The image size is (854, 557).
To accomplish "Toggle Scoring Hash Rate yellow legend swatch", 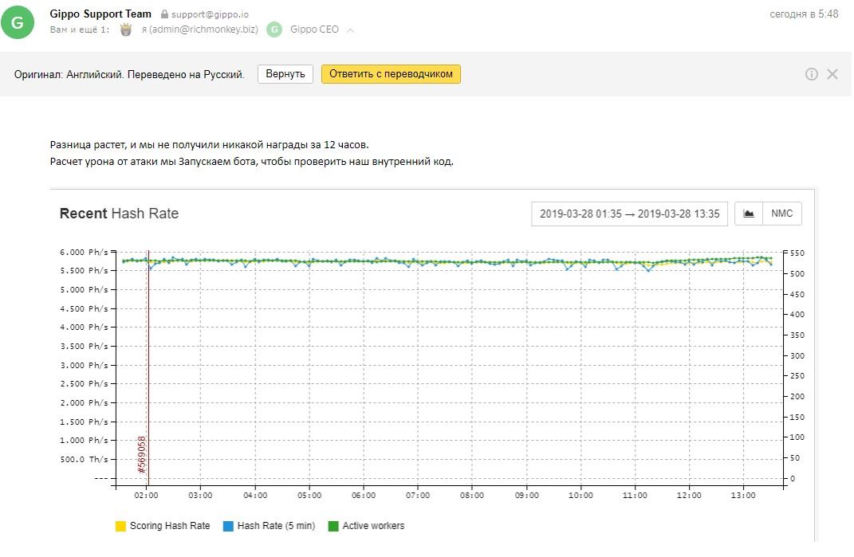I will (120, 526).
